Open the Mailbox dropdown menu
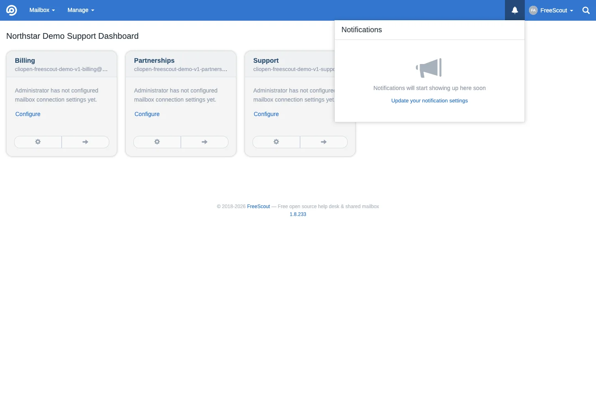Viewport: 596px width, 413px height. click(x=42, y=10)
